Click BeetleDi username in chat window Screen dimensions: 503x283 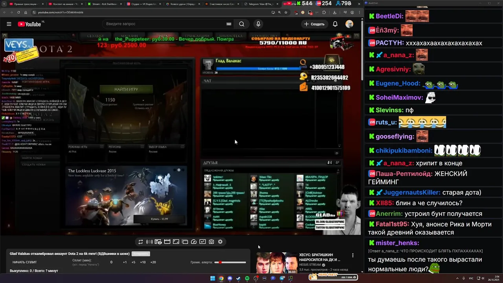pyautogui.click(x=389, y=17)
